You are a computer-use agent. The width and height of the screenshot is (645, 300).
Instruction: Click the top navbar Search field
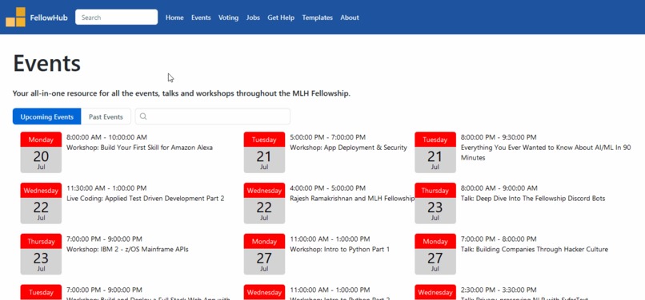coord(116,18)
